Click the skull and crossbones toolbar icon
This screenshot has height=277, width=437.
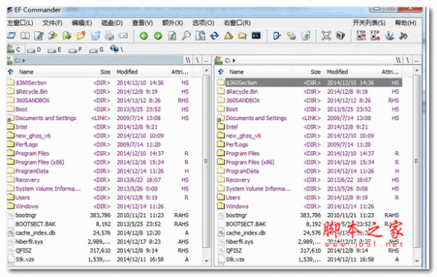(x=326, y=36)
